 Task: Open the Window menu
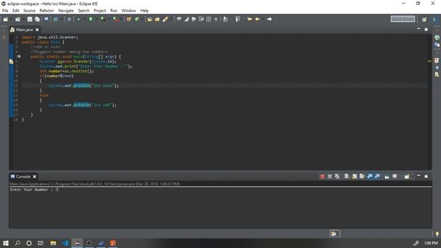[x=129, y=11]
